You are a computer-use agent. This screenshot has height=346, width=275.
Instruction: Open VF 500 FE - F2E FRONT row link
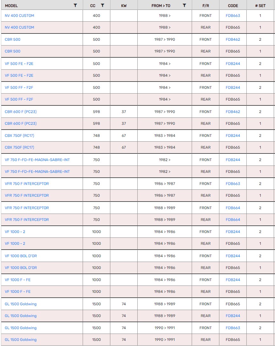point(19,64)
